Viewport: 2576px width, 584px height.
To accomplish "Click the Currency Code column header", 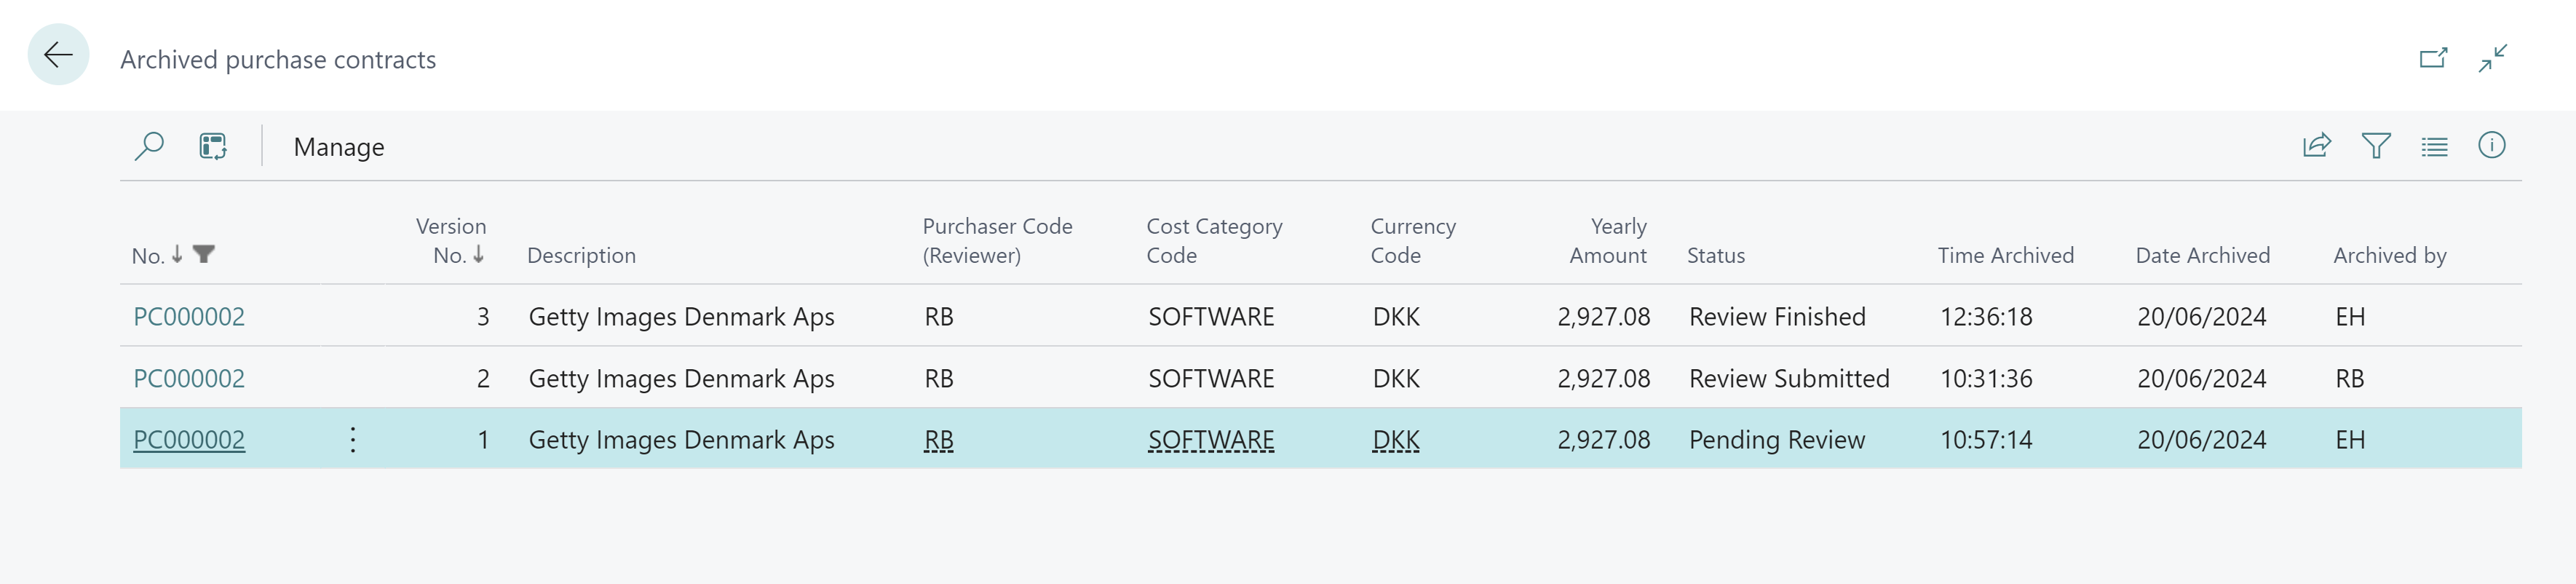I will point(1413,241).
